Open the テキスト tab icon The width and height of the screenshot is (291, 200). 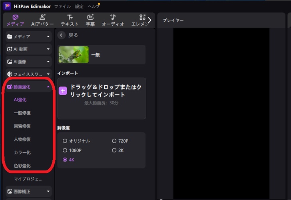click(x=70, y=17)
